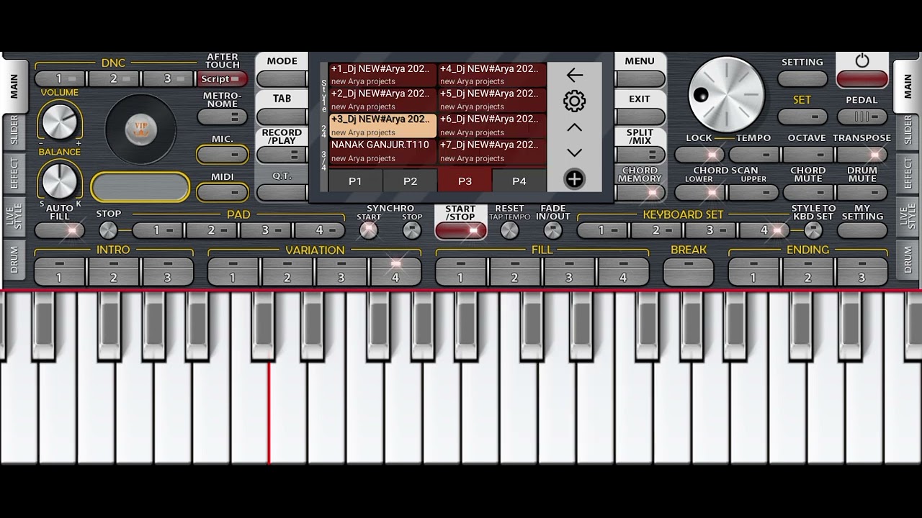Toggle the Synchro Stop round button
The width and height of the screenshot is (922, 518).
point(412,230)
